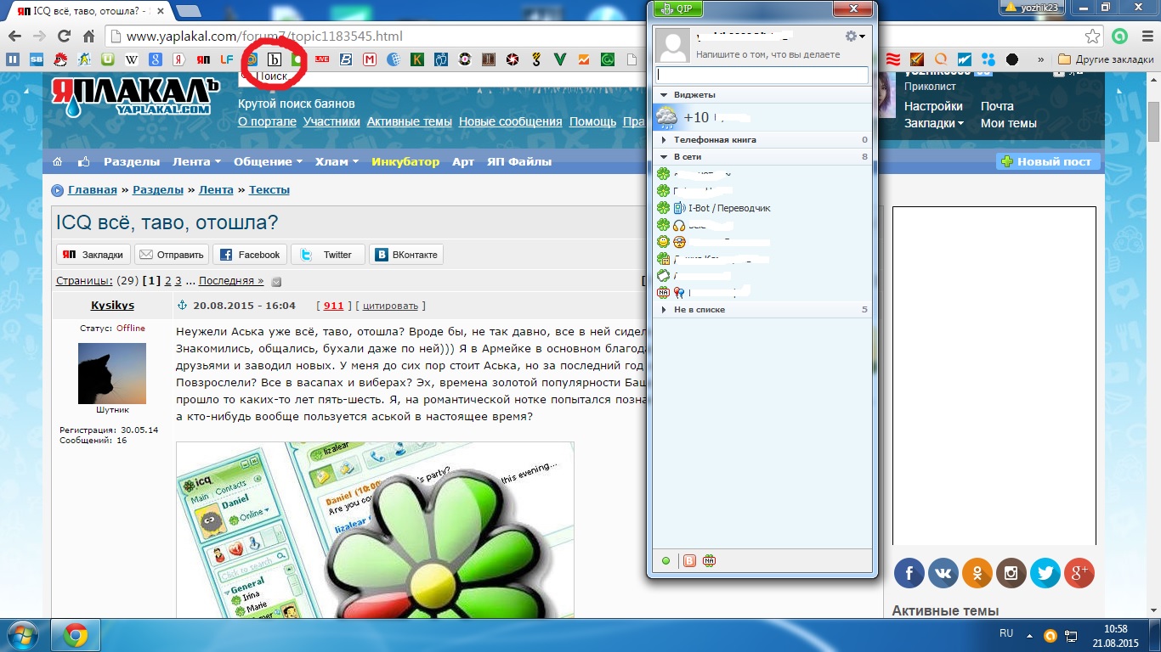
Task: Open the Wikipedia W bookmark
Action: pyautogui.click(x=132, y=59)
